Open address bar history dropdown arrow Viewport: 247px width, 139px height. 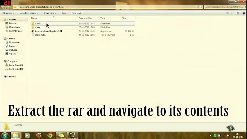tap(196, 7)
